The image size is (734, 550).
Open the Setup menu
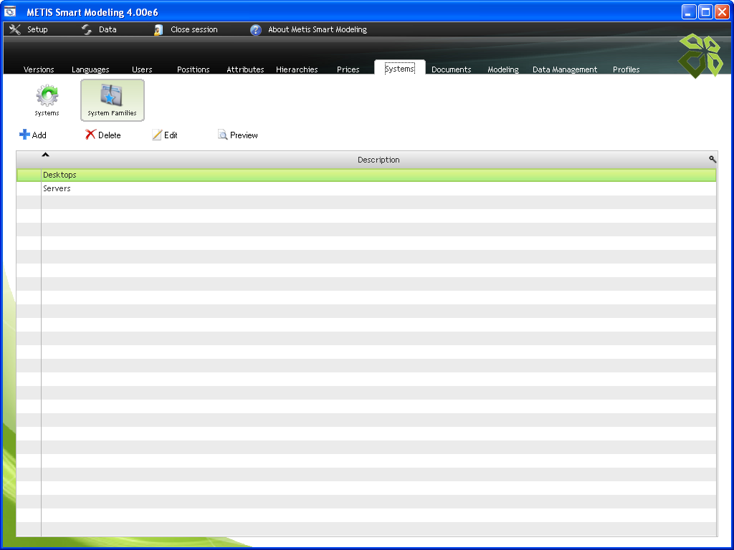(x=37, y=29)
